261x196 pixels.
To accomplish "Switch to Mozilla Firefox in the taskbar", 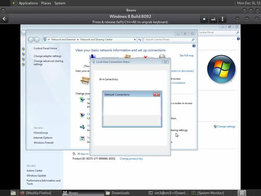I will tap(36, 193).
